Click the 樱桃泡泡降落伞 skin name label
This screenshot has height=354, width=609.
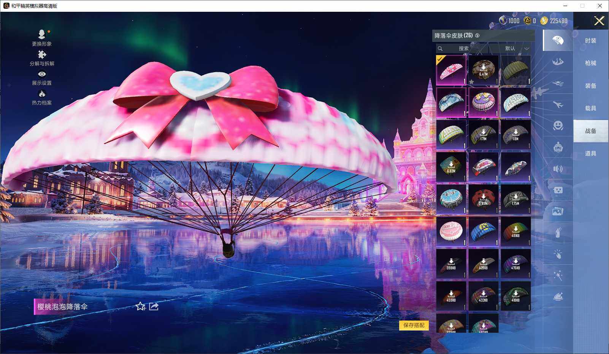coord(62,307)
